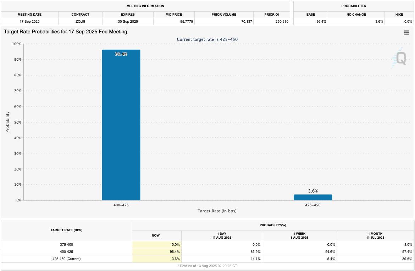Open the MEETING DATE column header

coord(29,15)
